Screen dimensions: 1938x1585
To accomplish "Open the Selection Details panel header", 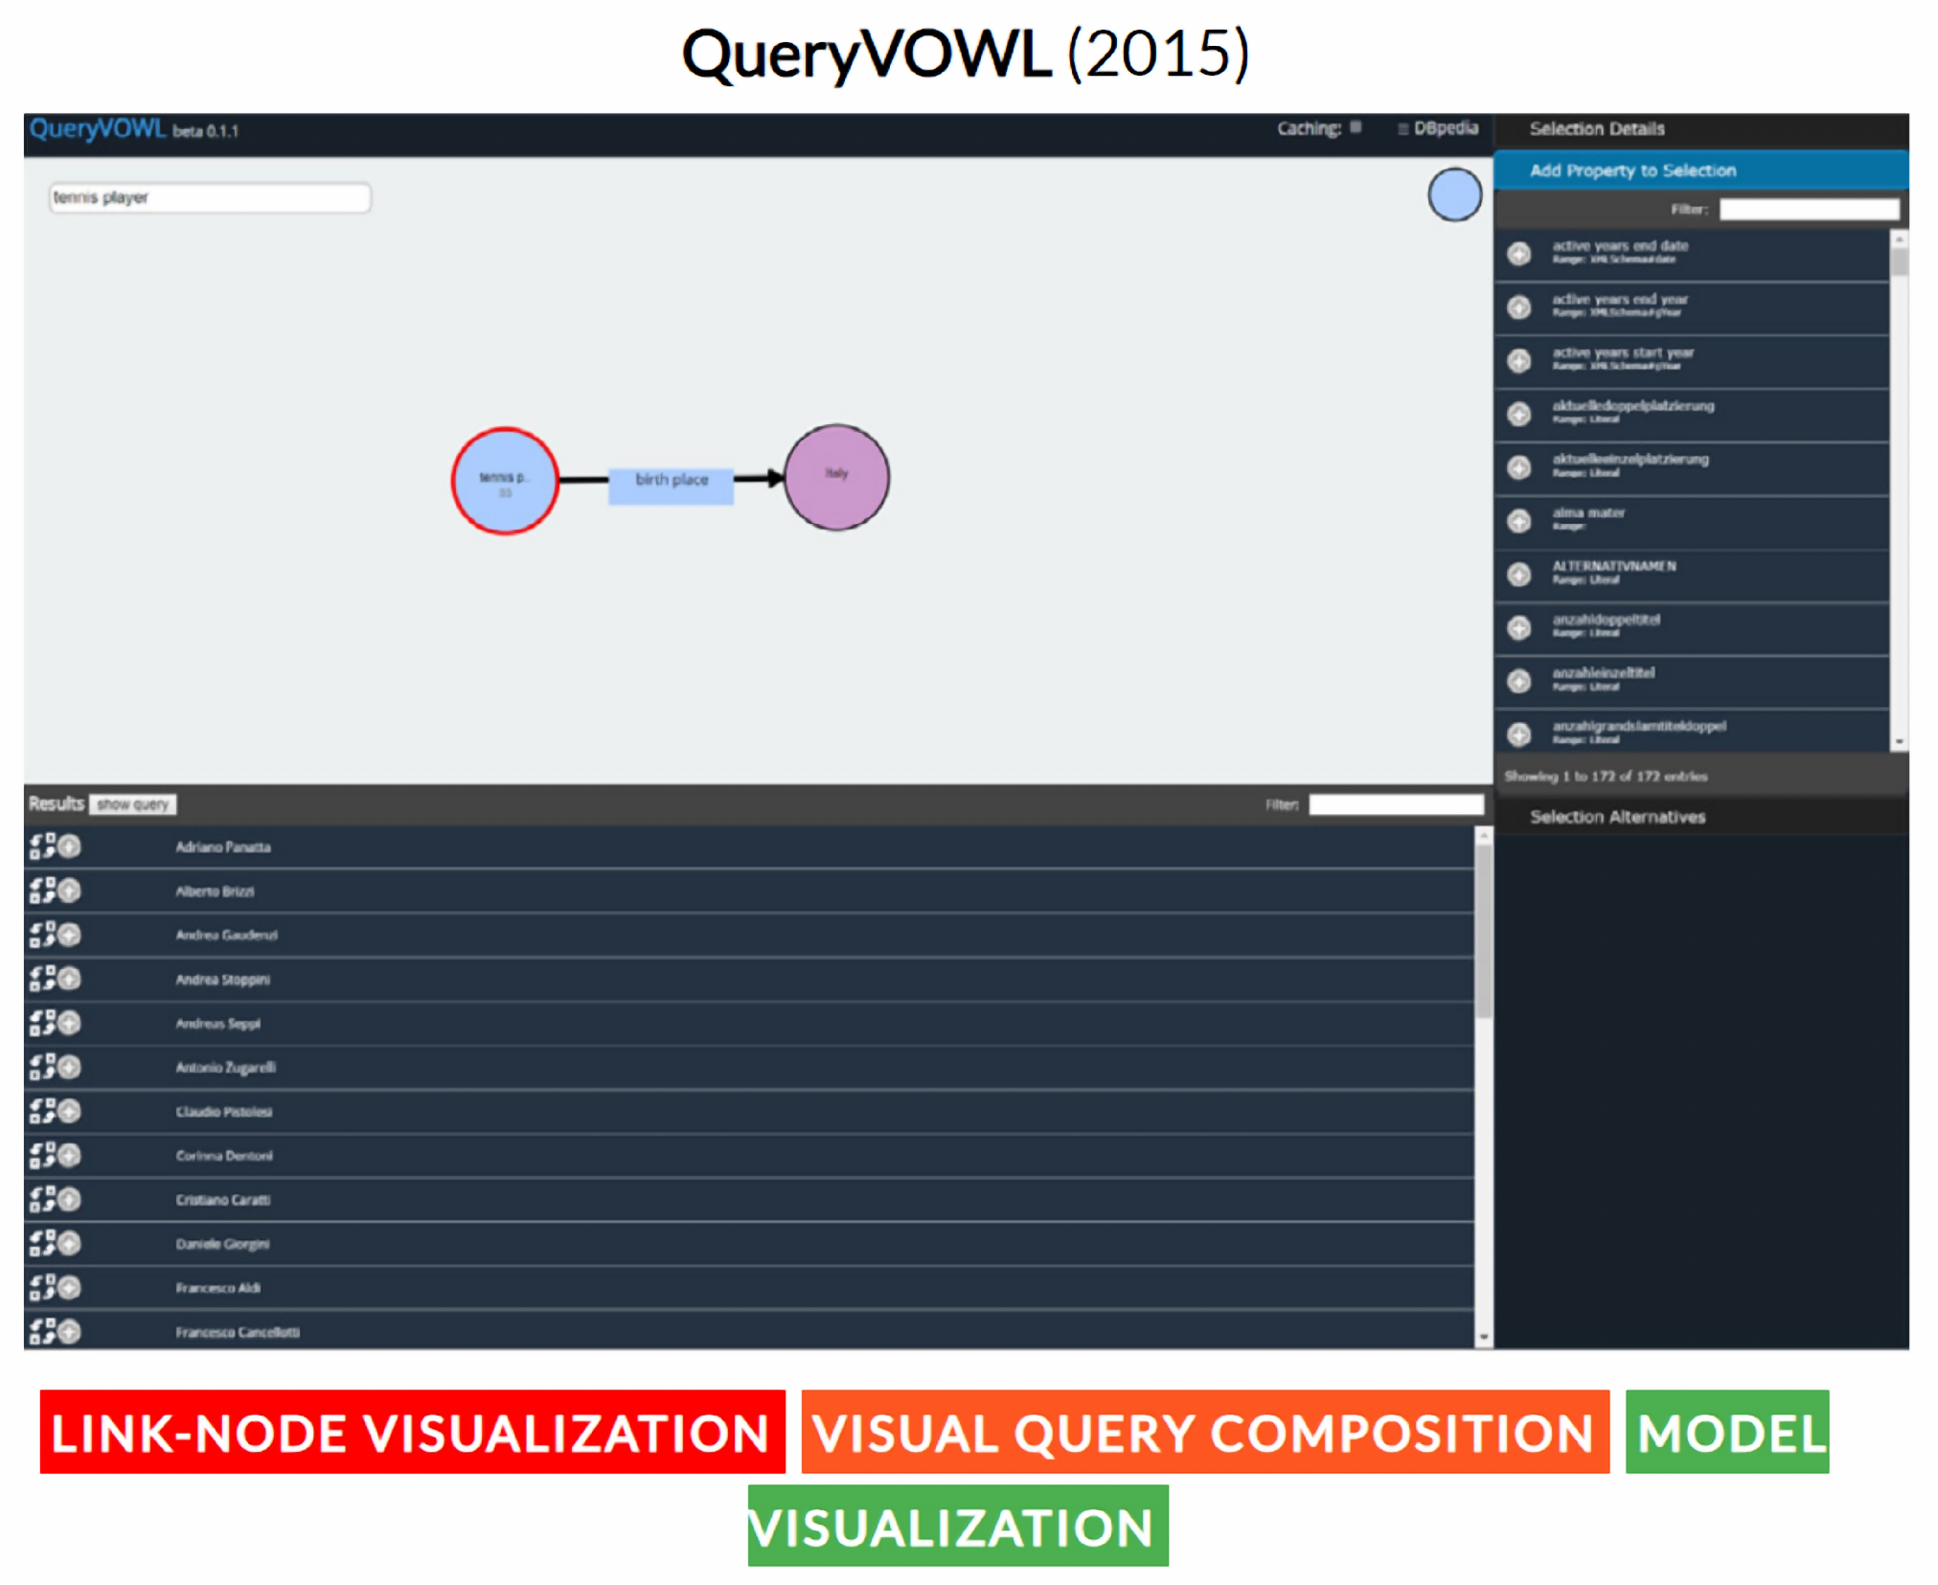I will click(x=1596, y=128).
